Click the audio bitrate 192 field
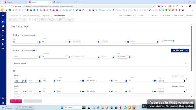Image resolution: width=196 pixels, height=110 pixels. 25,42
